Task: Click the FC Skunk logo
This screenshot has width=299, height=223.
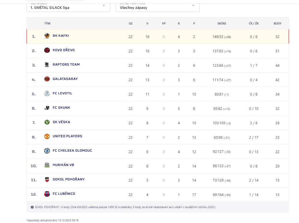Action: point(47,108)
